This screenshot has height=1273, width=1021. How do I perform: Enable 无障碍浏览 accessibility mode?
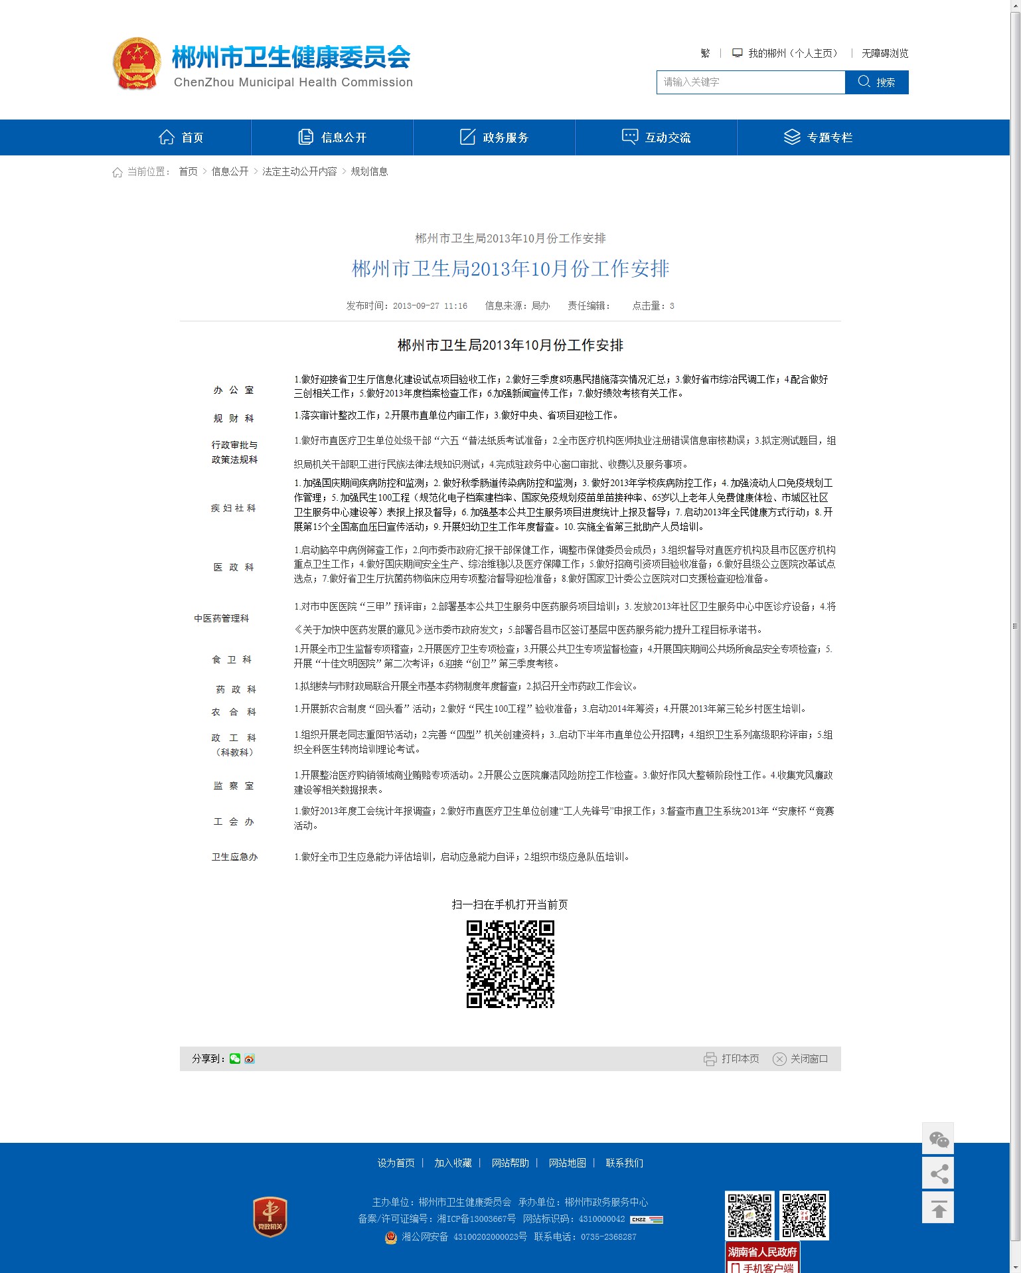(x=884, y=53)
